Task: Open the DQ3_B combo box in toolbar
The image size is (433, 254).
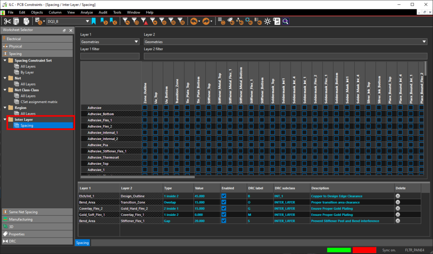Action: [x=68, y=21]
